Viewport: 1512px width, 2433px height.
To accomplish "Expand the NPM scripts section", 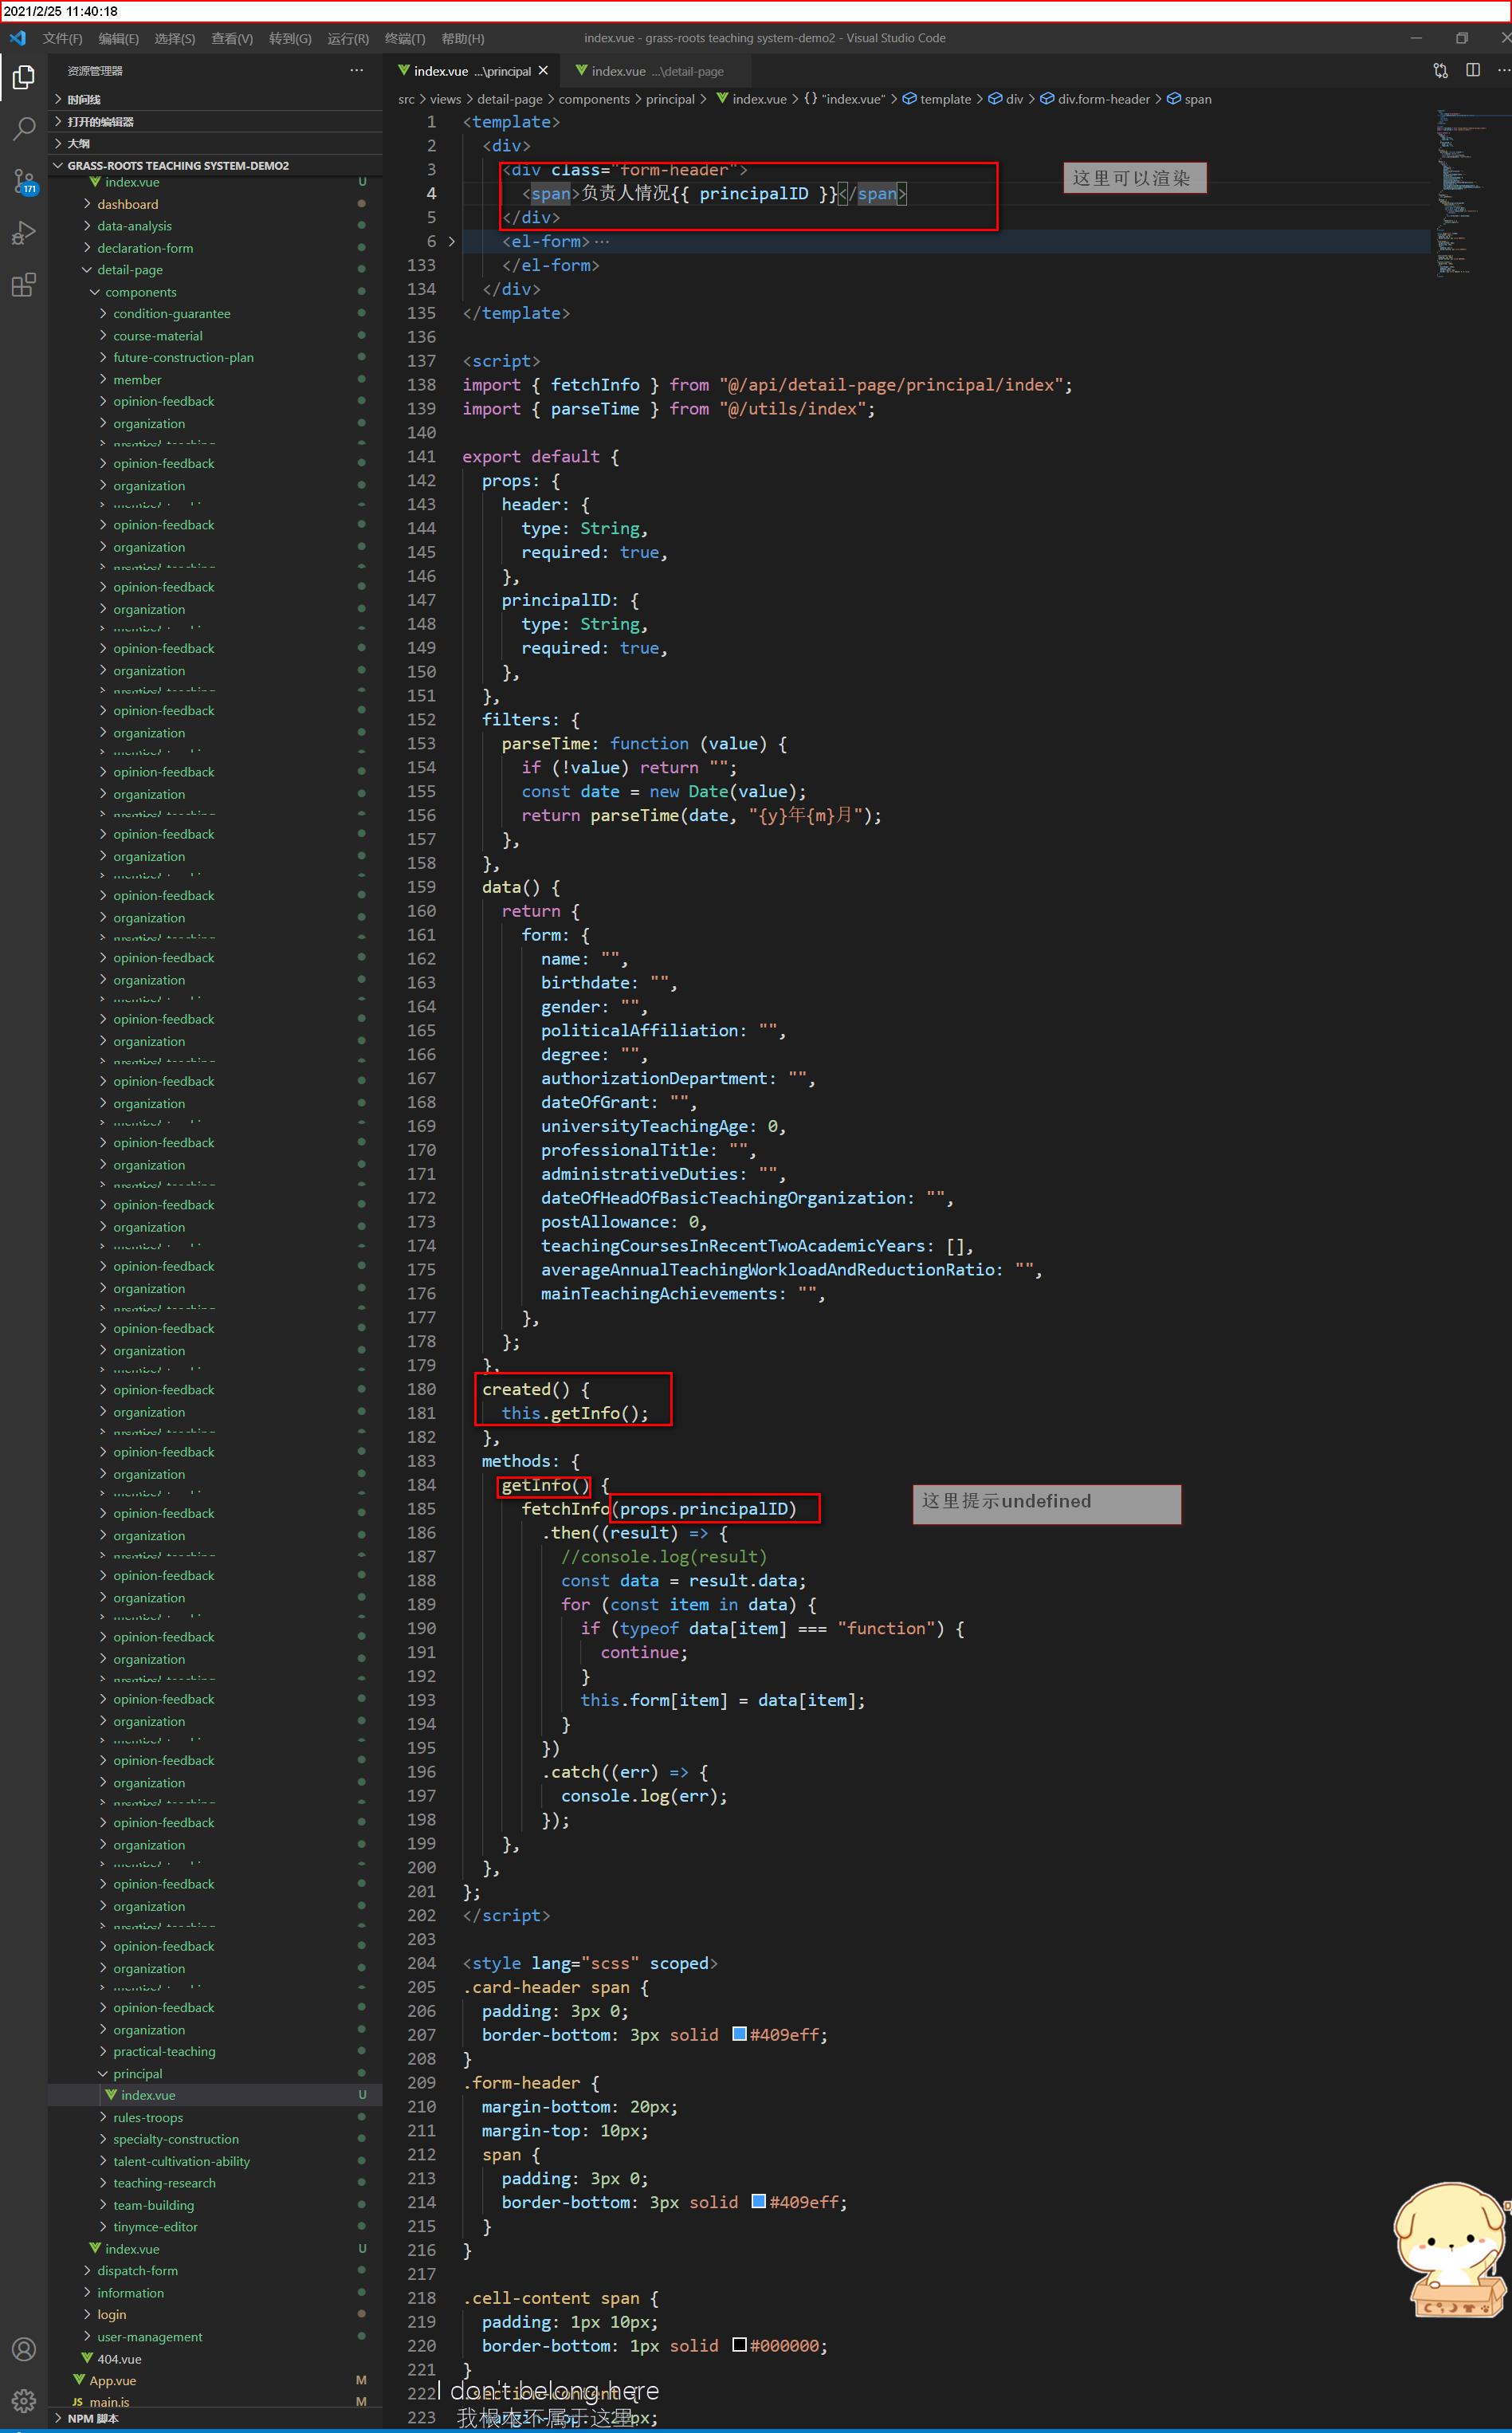I will (215, 2419).
